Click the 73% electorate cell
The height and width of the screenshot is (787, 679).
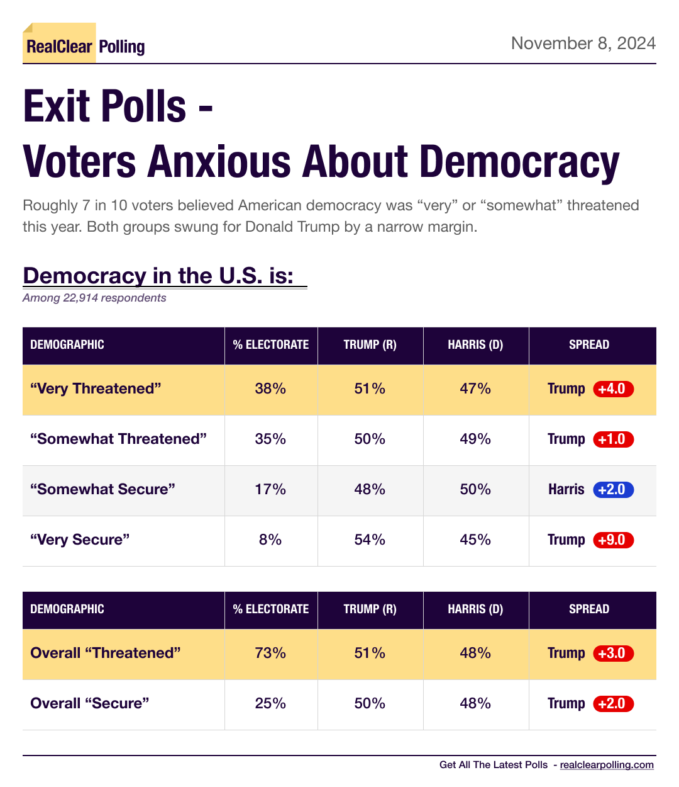(271, 653)
